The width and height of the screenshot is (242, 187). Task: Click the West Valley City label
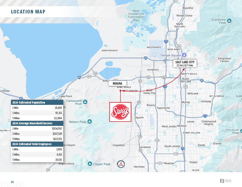(x=149, y=92)
